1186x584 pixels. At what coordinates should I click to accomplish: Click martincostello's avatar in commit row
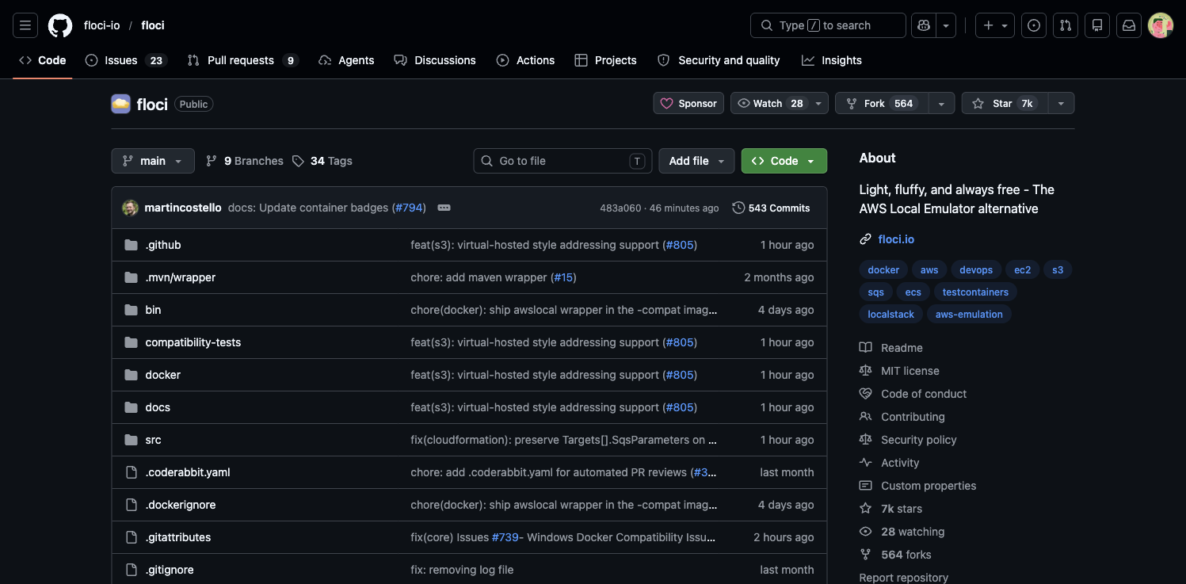click(x=130, y=208)
